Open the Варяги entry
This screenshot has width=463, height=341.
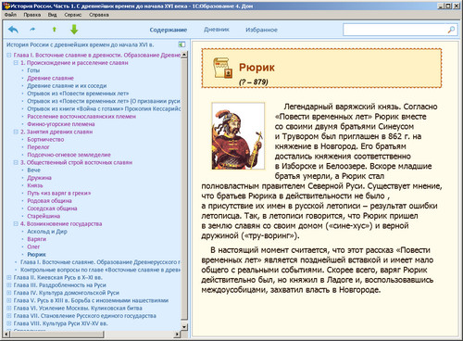coord(37,239)
